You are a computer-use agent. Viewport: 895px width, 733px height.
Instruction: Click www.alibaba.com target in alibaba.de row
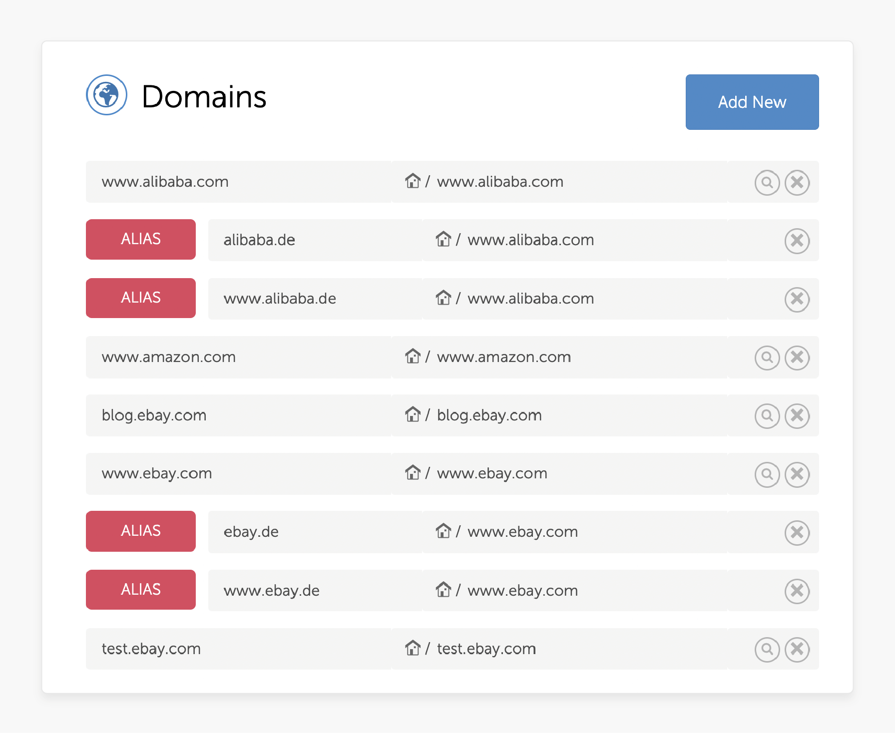coord(531,240)
